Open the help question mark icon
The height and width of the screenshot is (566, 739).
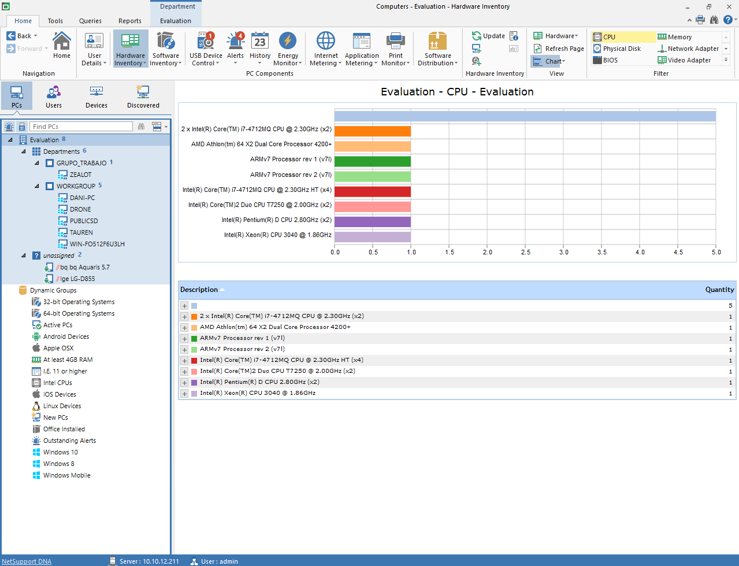tap(728, 20)
